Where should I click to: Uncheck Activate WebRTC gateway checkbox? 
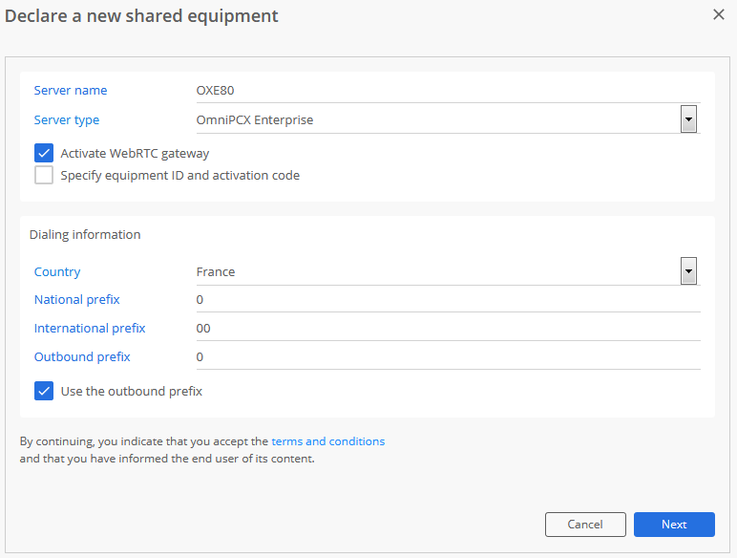pyautogui.click(x=44, y=153)
